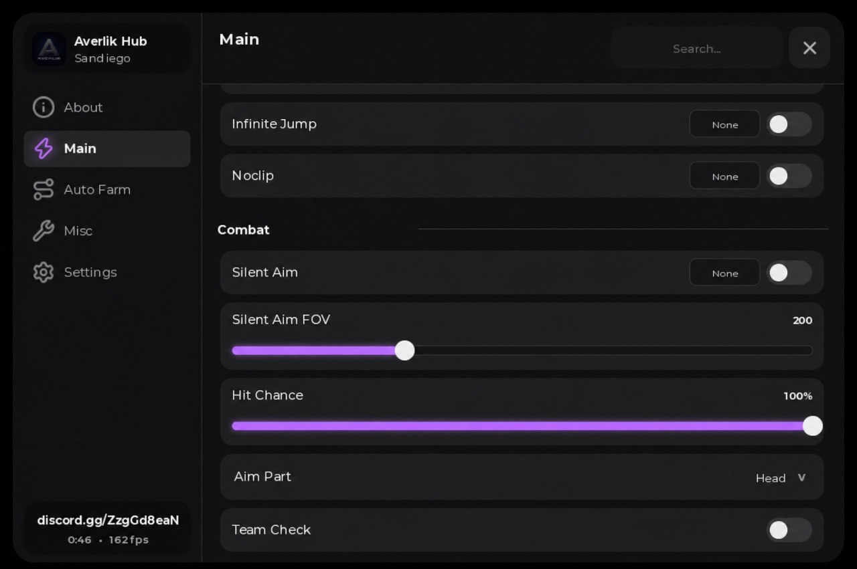Click the Infinite Jump keybind None button
This screenshot has height=569, width=857.
(724, 124)
